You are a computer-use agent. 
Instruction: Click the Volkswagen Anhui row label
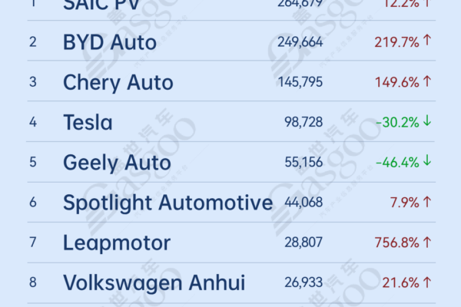click(154, 283)
